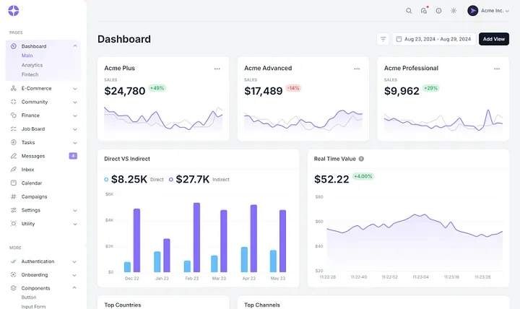The height and width of the screenshot is (309, 520).
Task: Open the Messages link with badge
Action: pos(43,156)
